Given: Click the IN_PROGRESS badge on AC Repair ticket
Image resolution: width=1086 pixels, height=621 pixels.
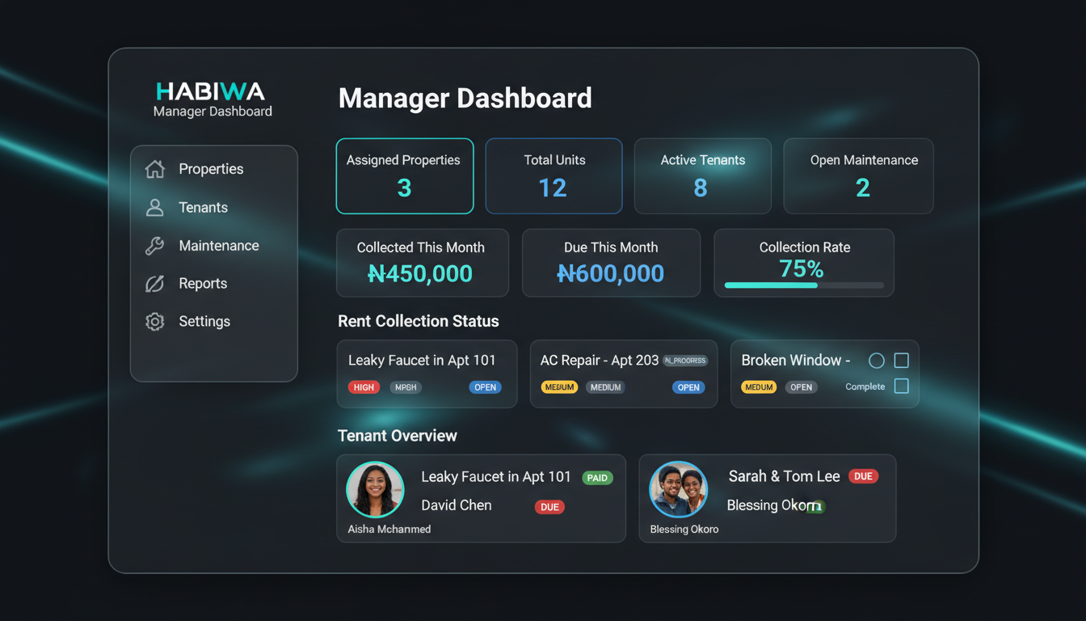Looking at the screenshot, I should coord(684,360).
